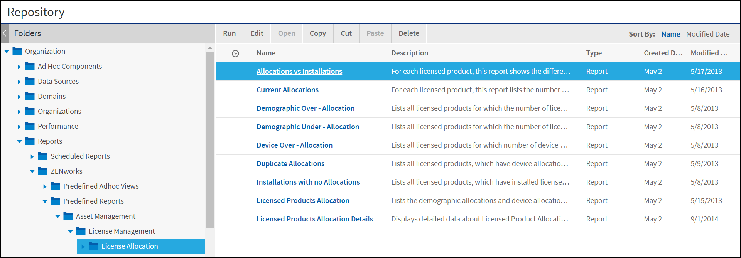Expand the Organizations folder arrow

19,112
